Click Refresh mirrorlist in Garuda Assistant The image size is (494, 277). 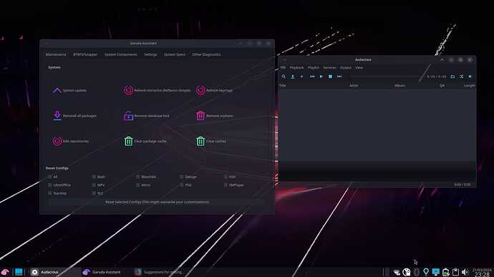pyautogui.click(x=157, y=91)
